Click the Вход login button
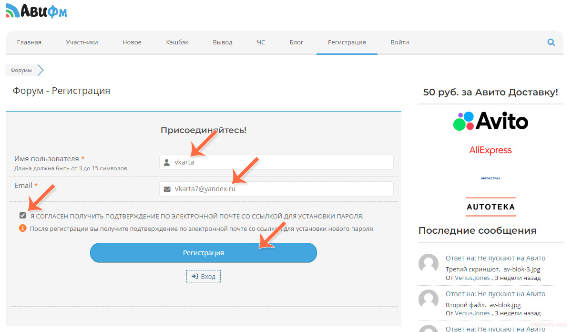 [204, 277]
